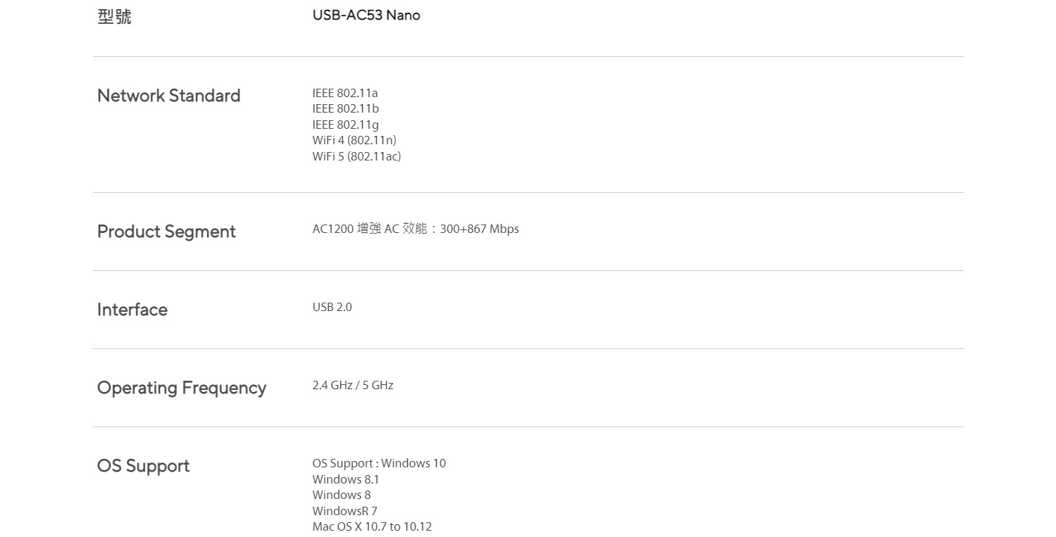Select the 2.4 GHz / 5 GHz value
Screen dimensions: 1056x537
click(x=353, y=385)
